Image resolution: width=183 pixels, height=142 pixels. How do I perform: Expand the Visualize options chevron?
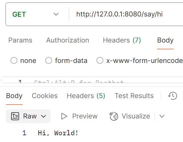(162, 116)
